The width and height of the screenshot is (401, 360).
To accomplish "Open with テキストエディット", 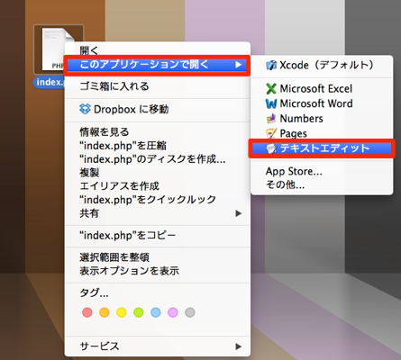I will 322,148.
